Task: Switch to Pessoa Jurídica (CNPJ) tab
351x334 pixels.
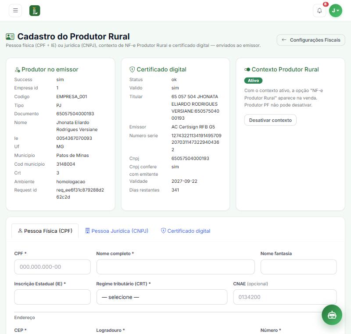Action: click(x=117, y=231)
